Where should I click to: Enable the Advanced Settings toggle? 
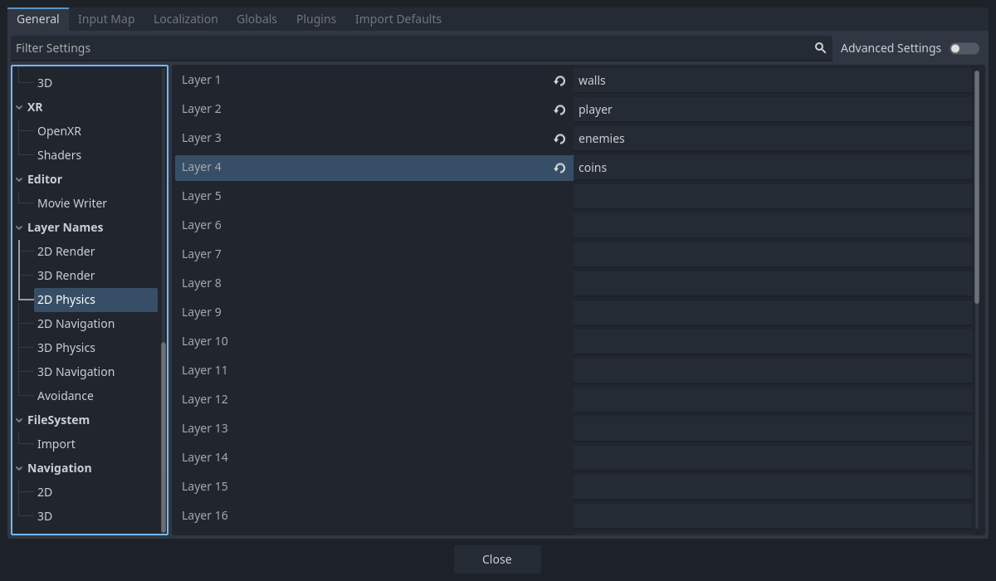(964, 48)
